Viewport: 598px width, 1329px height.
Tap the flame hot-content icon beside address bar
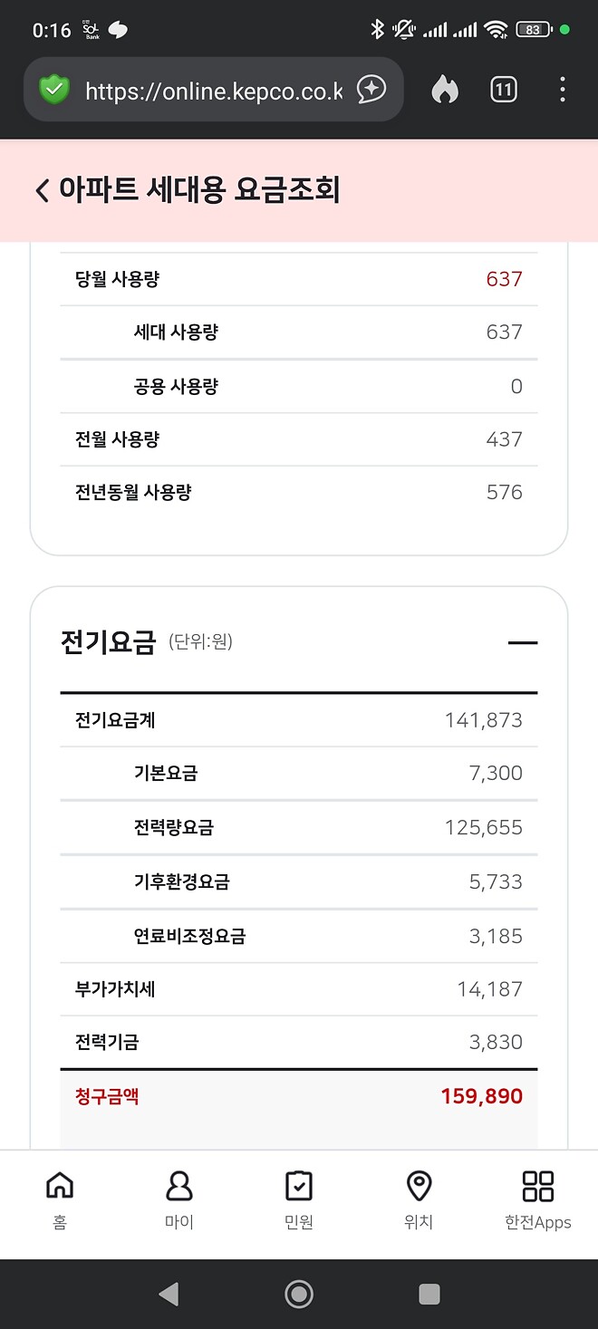[444, 89]
